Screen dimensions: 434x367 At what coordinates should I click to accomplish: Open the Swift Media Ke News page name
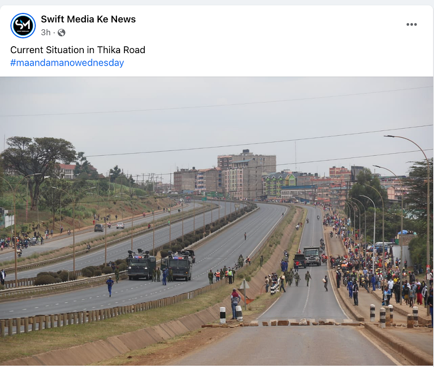click(88, 19)
